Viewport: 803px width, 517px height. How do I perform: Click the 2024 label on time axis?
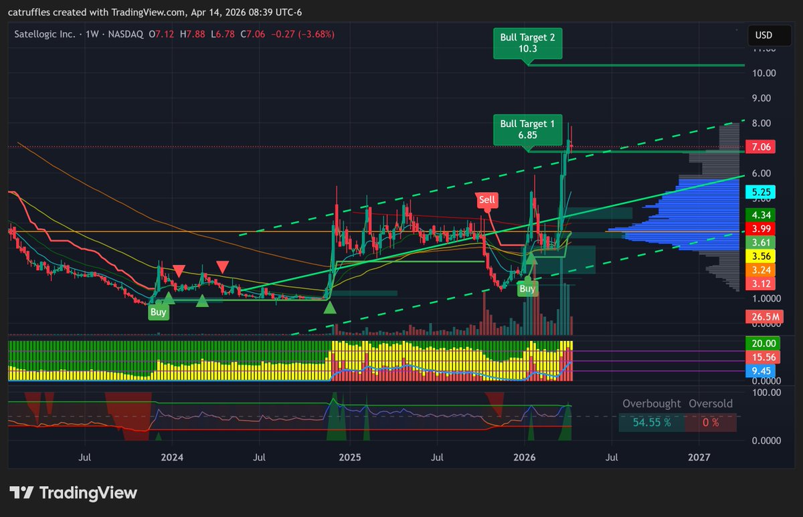tap(172, 458)
